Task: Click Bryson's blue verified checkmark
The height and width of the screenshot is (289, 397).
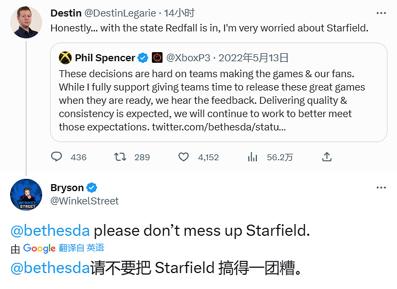Action: click(x=92, y=187)
